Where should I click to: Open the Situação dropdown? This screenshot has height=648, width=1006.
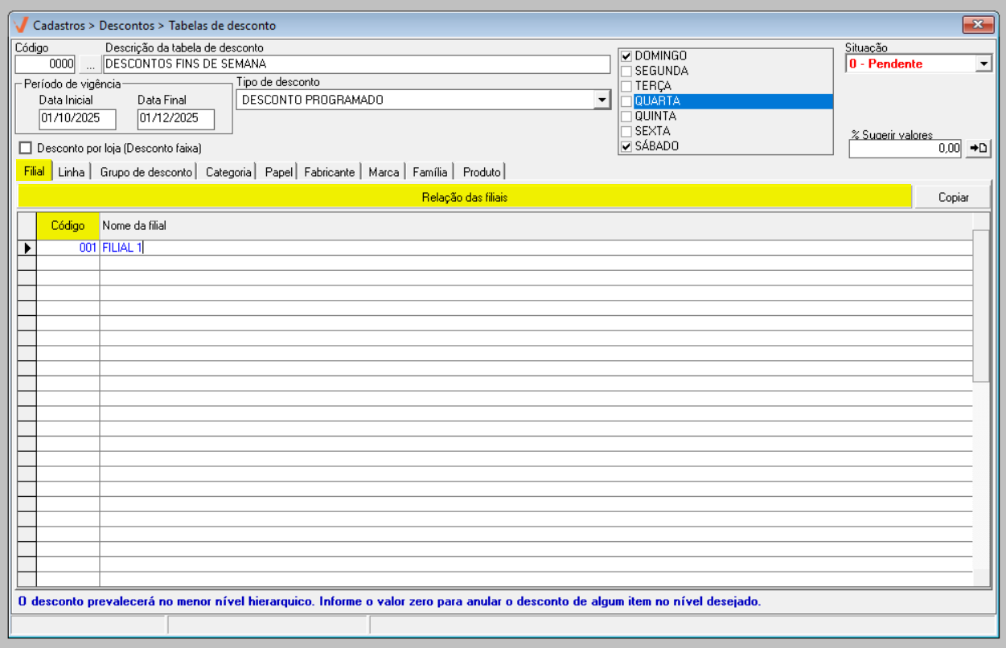(x=983, y=64)
